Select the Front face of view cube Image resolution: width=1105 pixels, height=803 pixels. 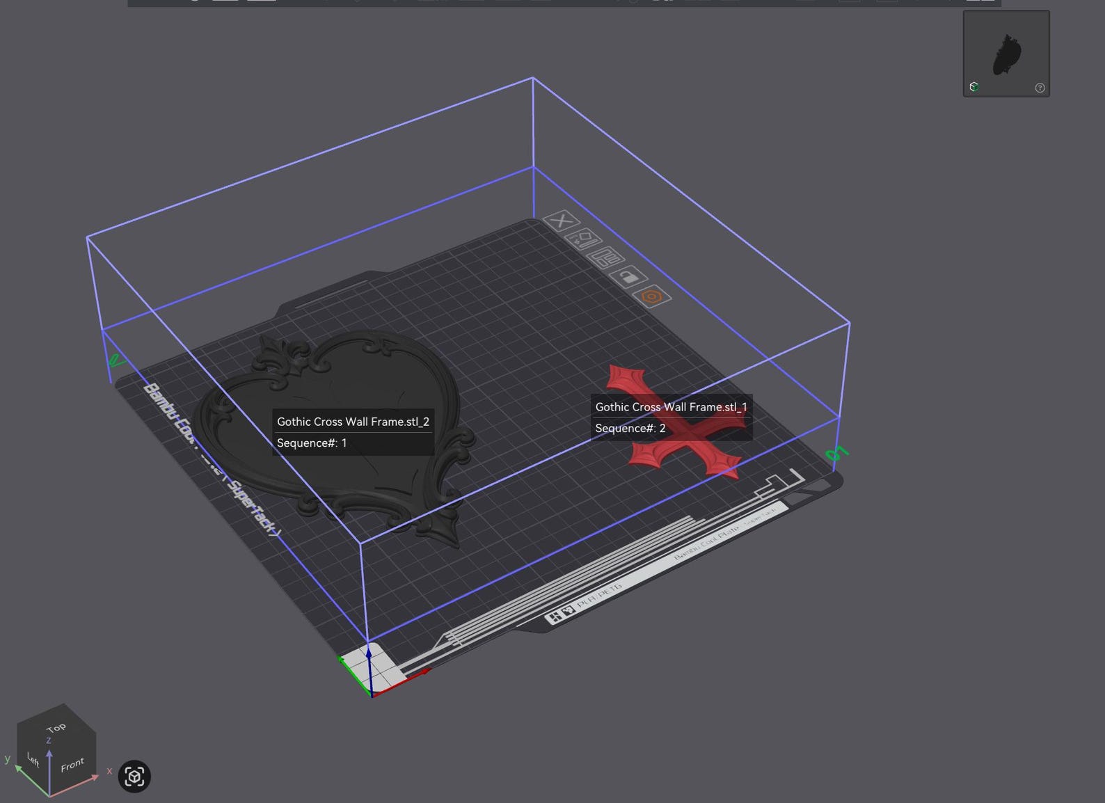coord(72,765)
